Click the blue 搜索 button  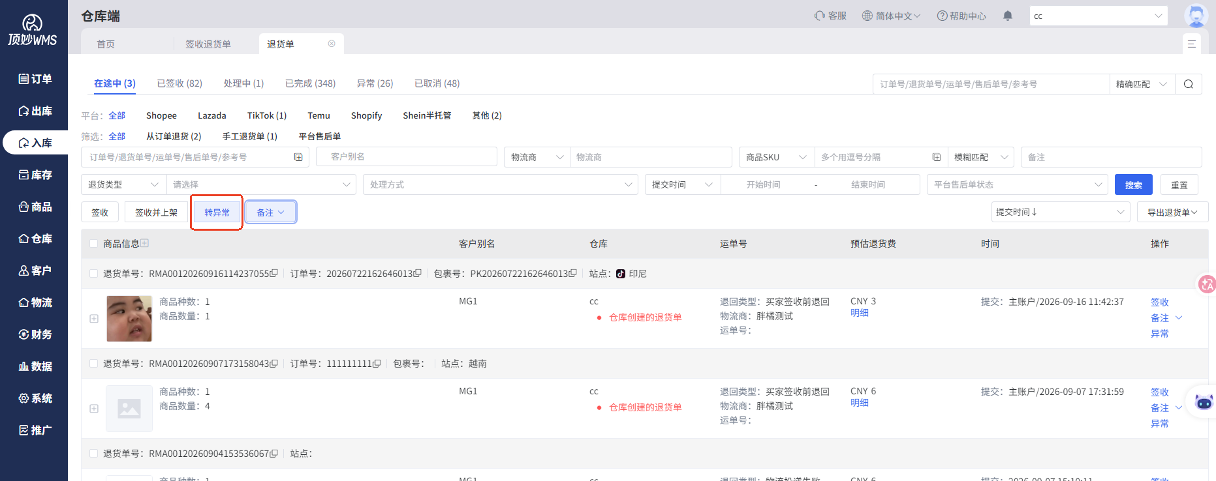pyautogui.click(x=1134, y=184)
